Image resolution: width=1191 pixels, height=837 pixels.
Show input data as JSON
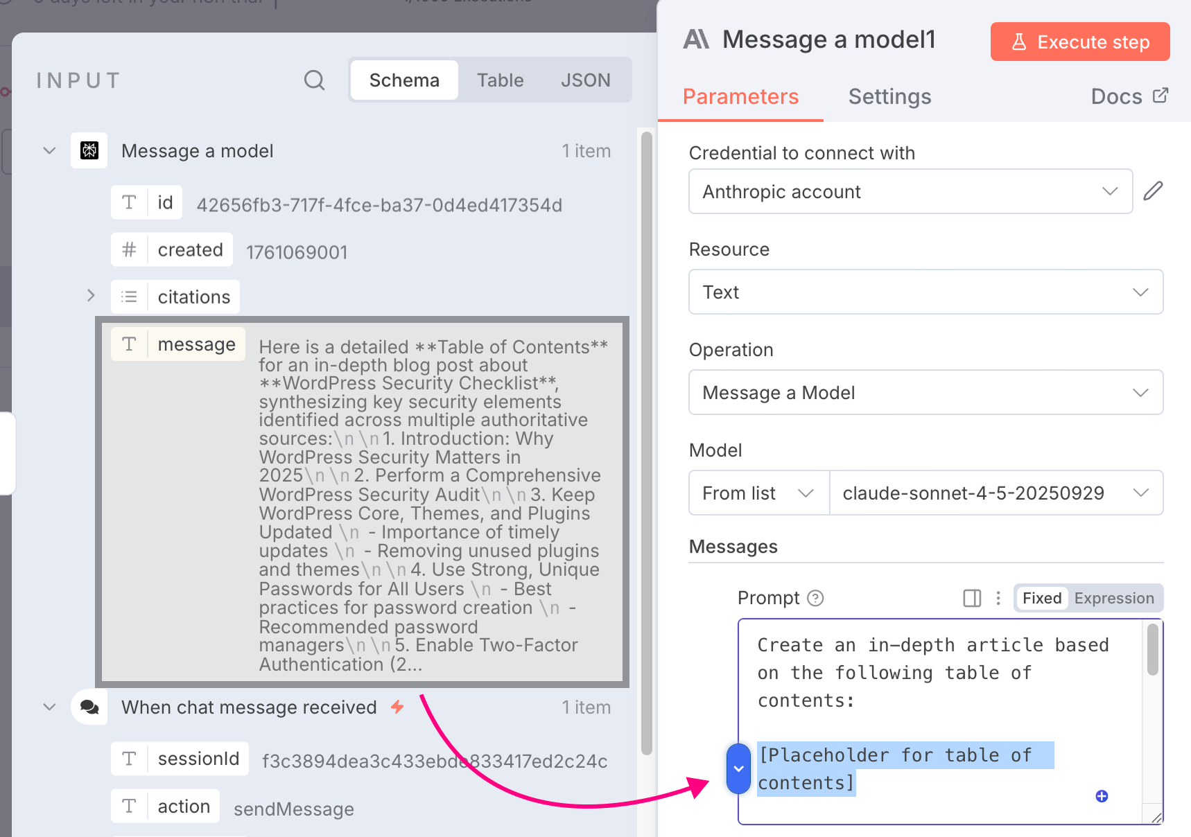(585, 80)
